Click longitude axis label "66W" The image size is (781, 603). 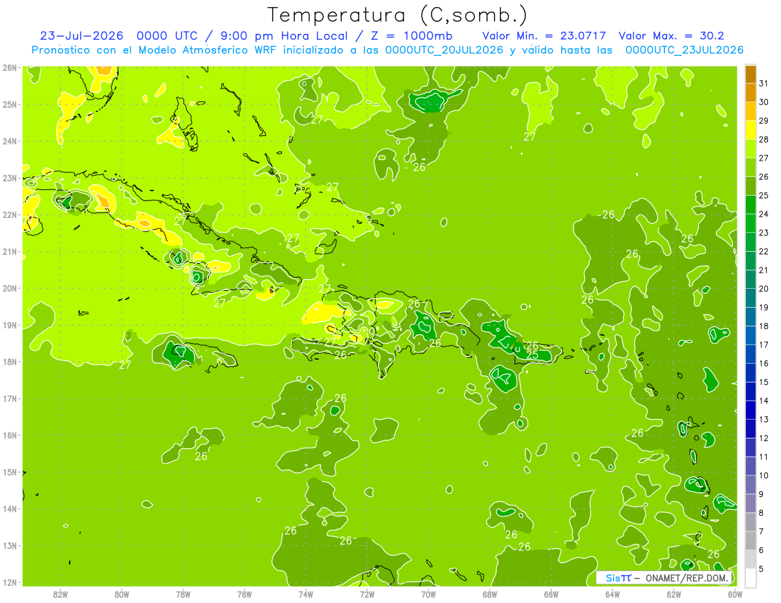pos(551,593)
